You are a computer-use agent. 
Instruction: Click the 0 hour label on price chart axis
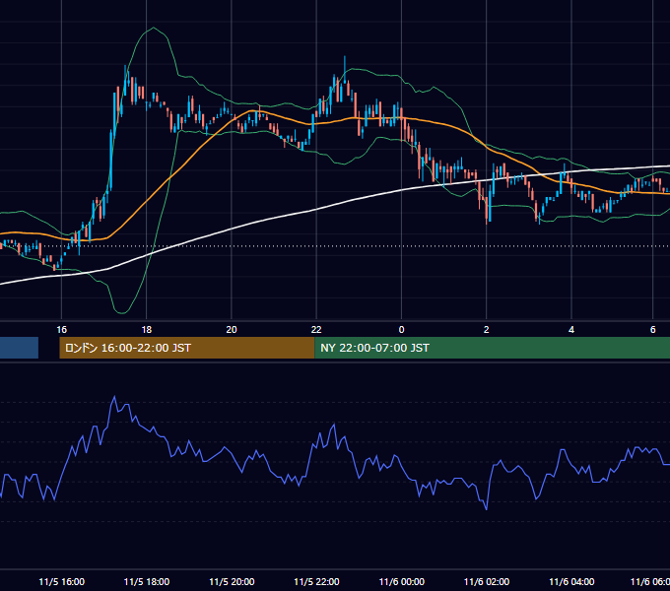(401, 330)
